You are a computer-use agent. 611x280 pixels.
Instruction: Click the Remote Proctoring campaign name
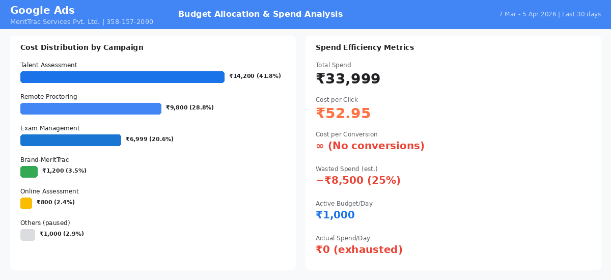49,97
